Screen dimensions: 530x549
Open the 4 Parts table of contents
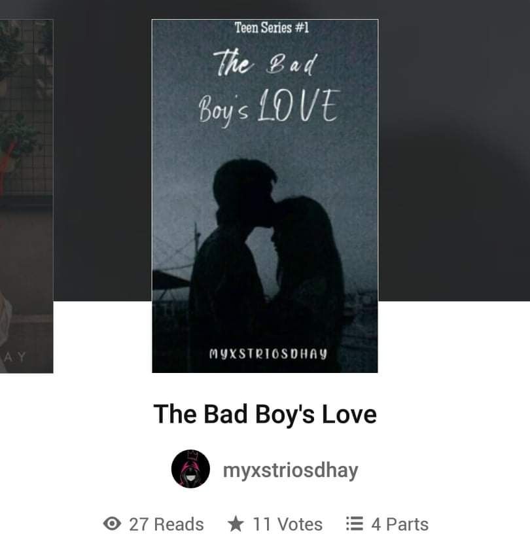400,524
